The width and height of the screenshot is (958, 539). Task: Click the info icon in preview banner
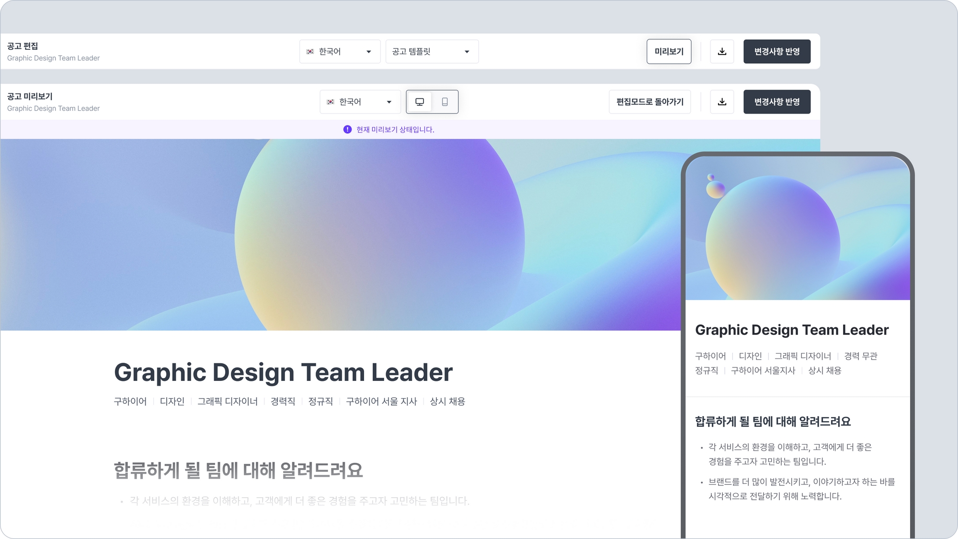[x=347, y=129]
